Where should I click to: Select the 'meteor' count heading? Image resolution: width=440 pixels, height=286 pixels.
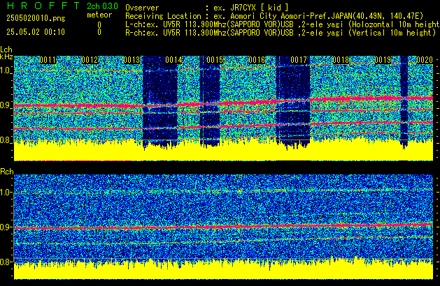point(99,15)
